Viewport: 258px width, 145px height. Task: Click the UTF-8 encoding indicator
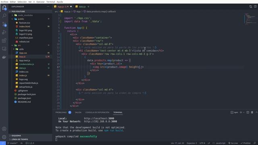click(x=202, y=143)
